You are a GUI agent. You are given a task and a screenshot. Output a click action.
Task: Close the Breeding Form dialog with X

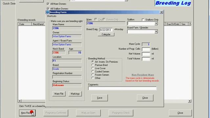[161, 12]
